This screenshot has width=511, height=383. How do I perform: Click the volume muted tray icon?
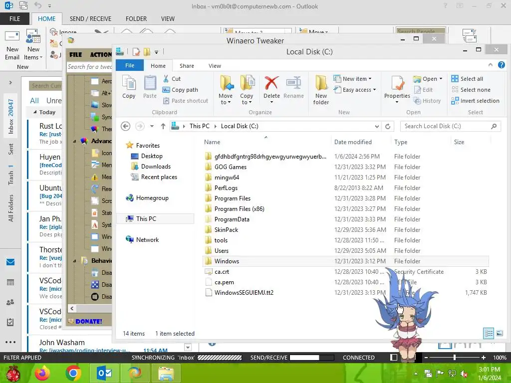coord(464,374)
